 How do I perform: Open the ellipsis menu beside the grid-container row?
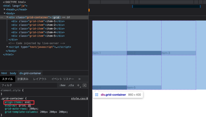coord(2,17)
